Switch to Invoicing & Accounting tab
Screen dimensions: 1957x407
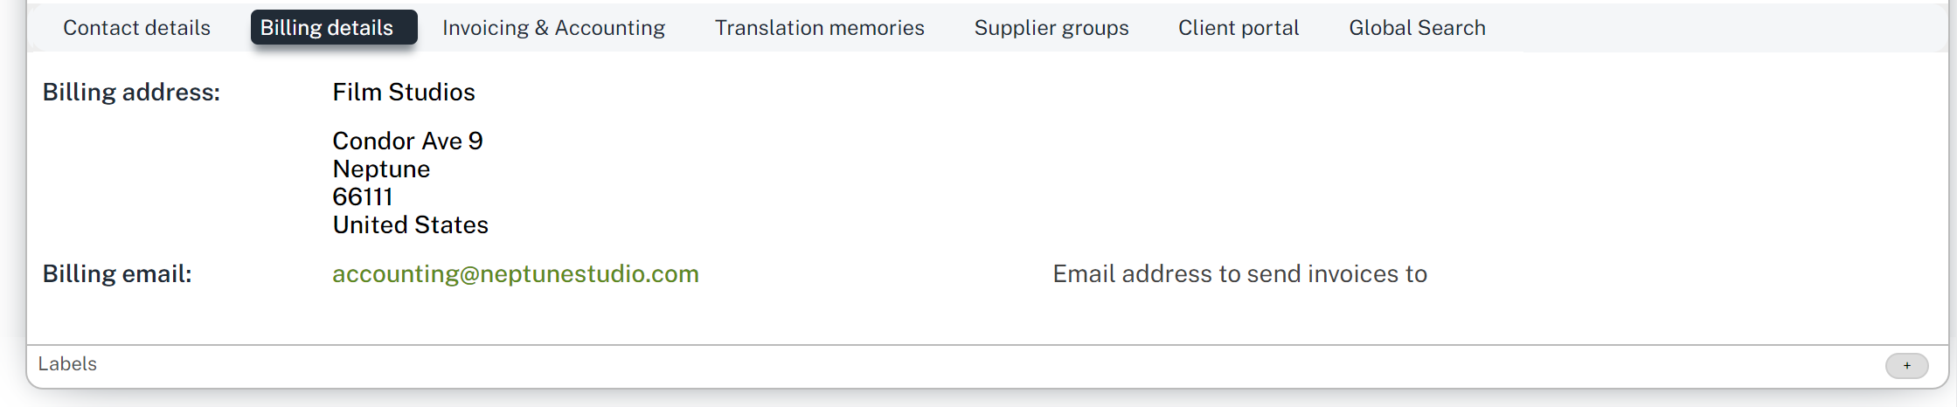(553, 28)
